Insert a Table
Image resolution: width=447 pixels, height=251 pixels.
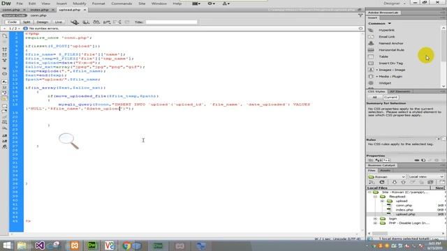click(383, 56)
